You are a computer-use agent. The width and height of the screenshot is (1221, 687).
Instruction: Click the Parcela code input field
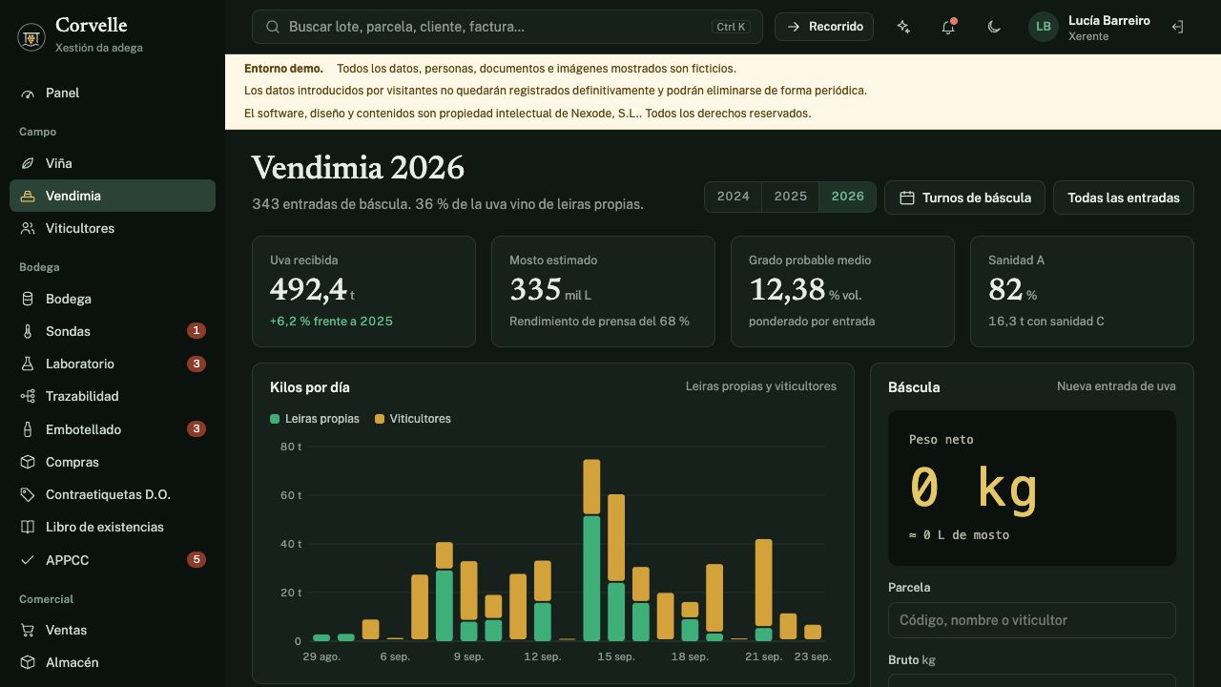click(x=1032, y=620)
